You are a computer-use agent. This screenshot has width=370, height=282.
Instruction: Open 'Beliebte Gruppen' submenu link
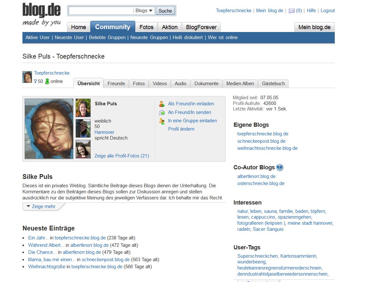(x=107, y=37)
